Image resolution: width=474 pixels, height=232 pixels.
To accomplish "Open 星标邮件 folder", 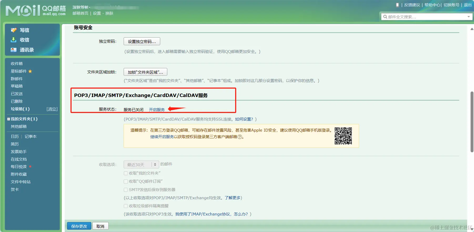I will tap(19, 71).
